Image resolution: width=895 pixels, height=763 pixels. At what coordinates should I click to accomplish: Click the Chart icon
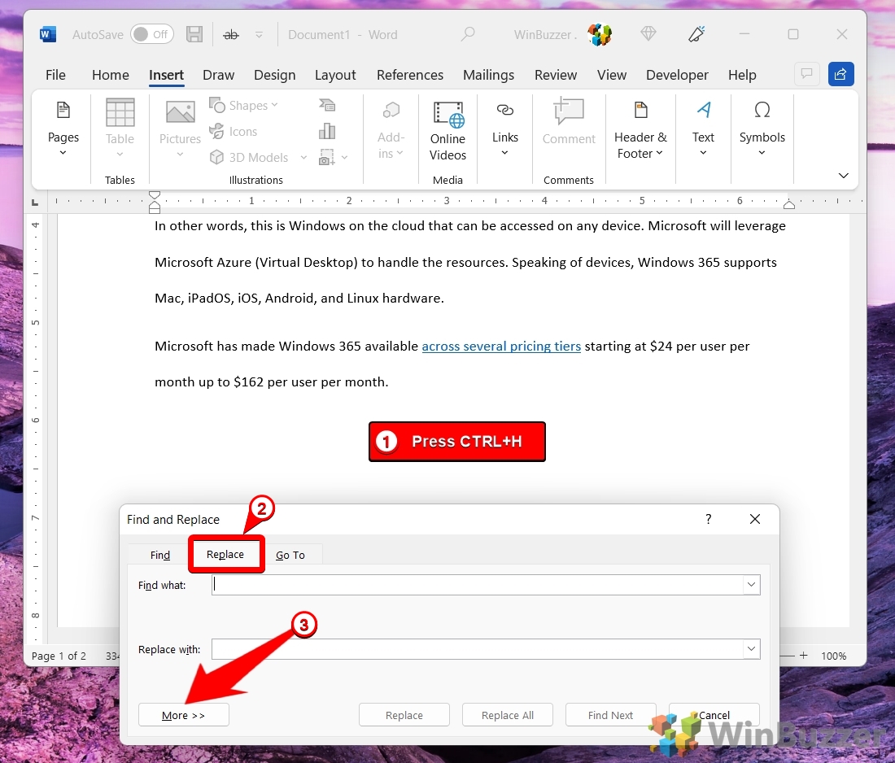tap(327, 131)
